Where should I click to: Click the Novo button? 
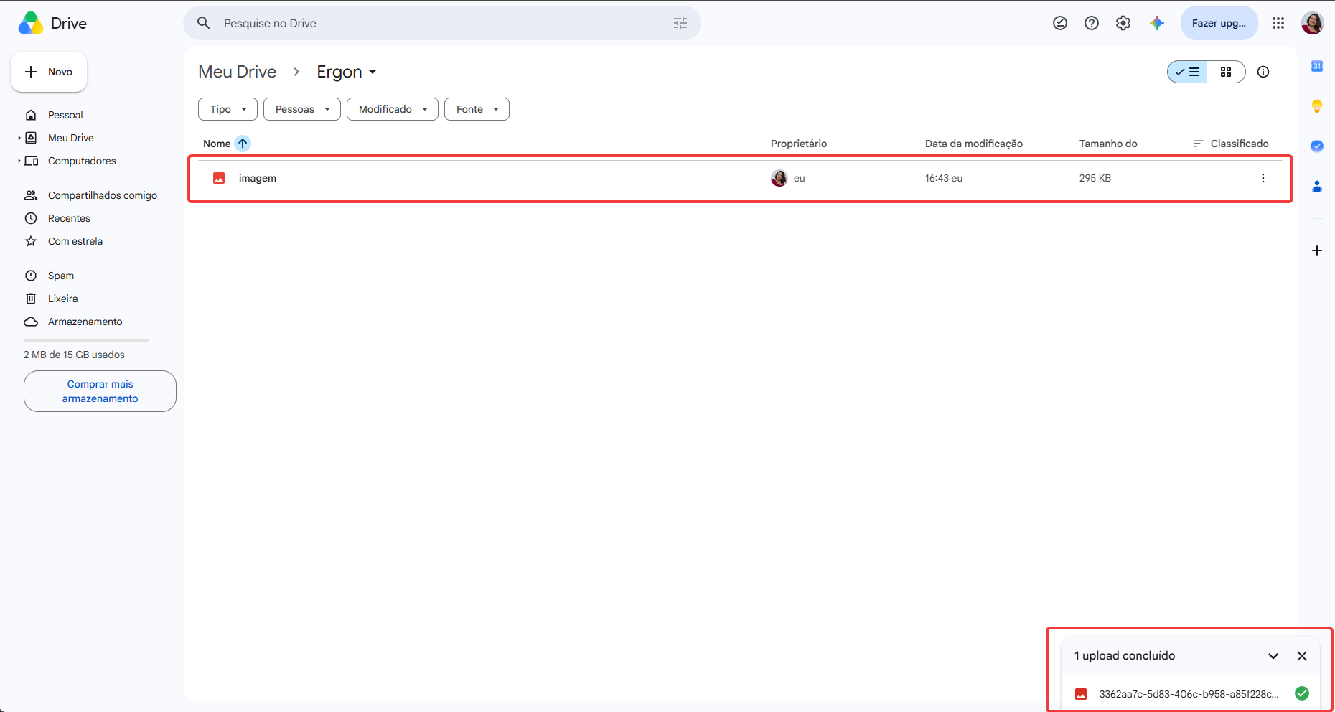(x=49, y=72)
